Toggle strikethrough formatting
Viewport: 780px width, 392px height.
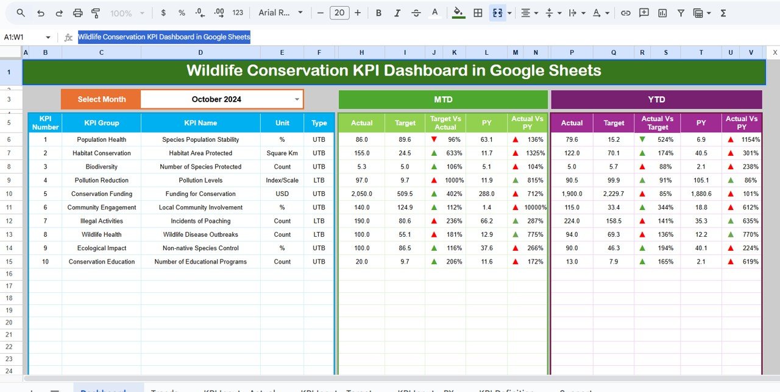(416, 13)
